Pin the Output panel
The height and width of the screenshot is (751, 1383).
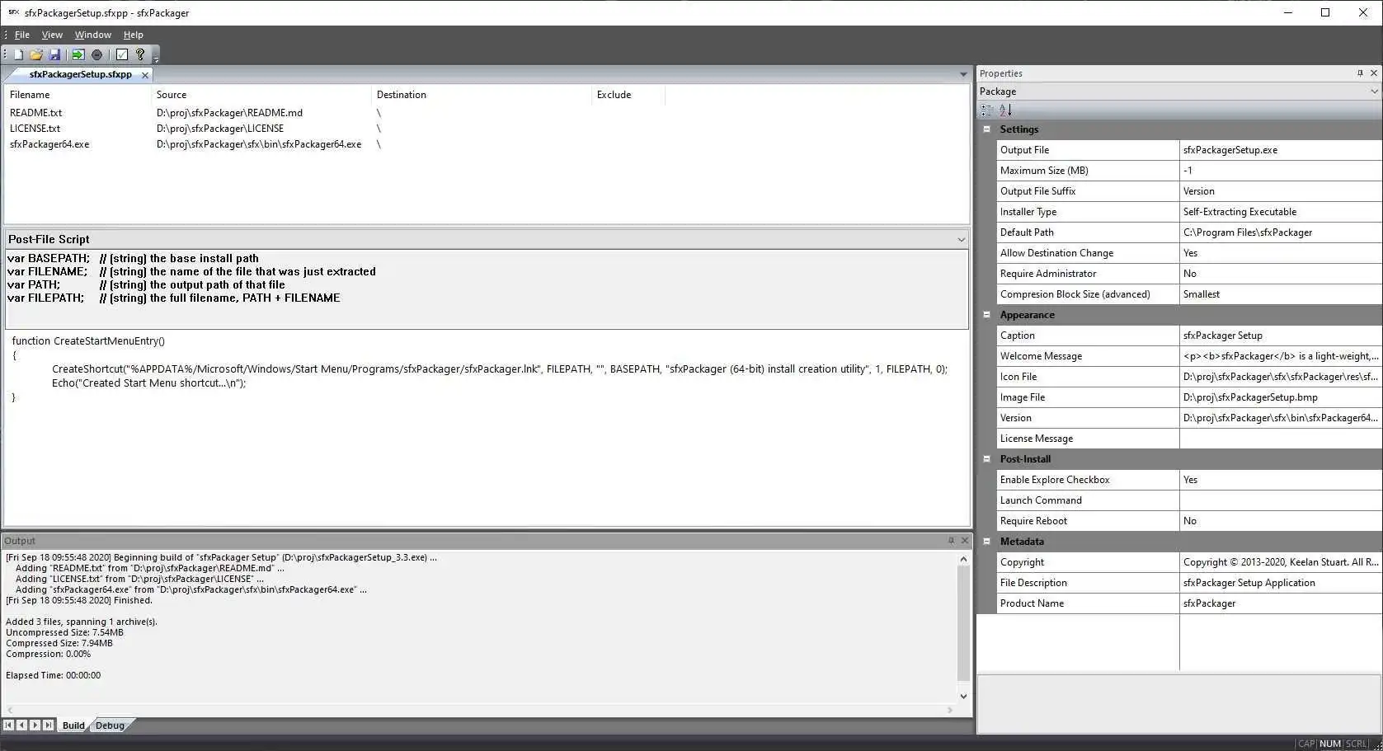point(951,541)
